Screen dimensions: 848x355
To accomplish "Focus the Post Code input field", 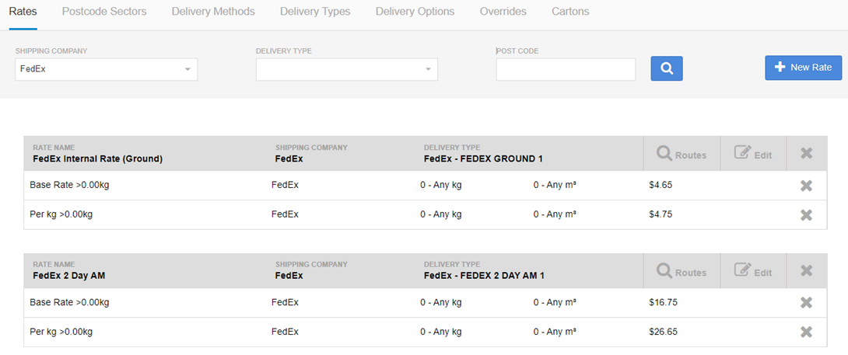I will [566, 69].
